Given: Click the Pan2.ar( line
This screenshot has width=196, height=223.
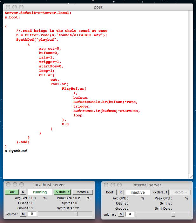Looking at the screenshot, I should point(59,84).
